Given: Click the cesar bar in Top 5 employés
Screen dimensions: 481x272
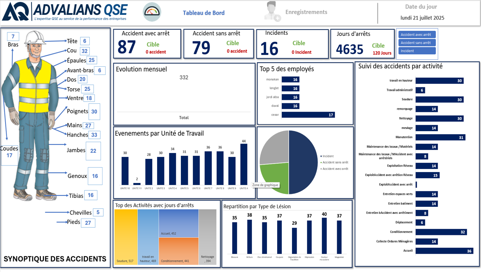Looking at the screenshot, I should (x=308, y=115).
